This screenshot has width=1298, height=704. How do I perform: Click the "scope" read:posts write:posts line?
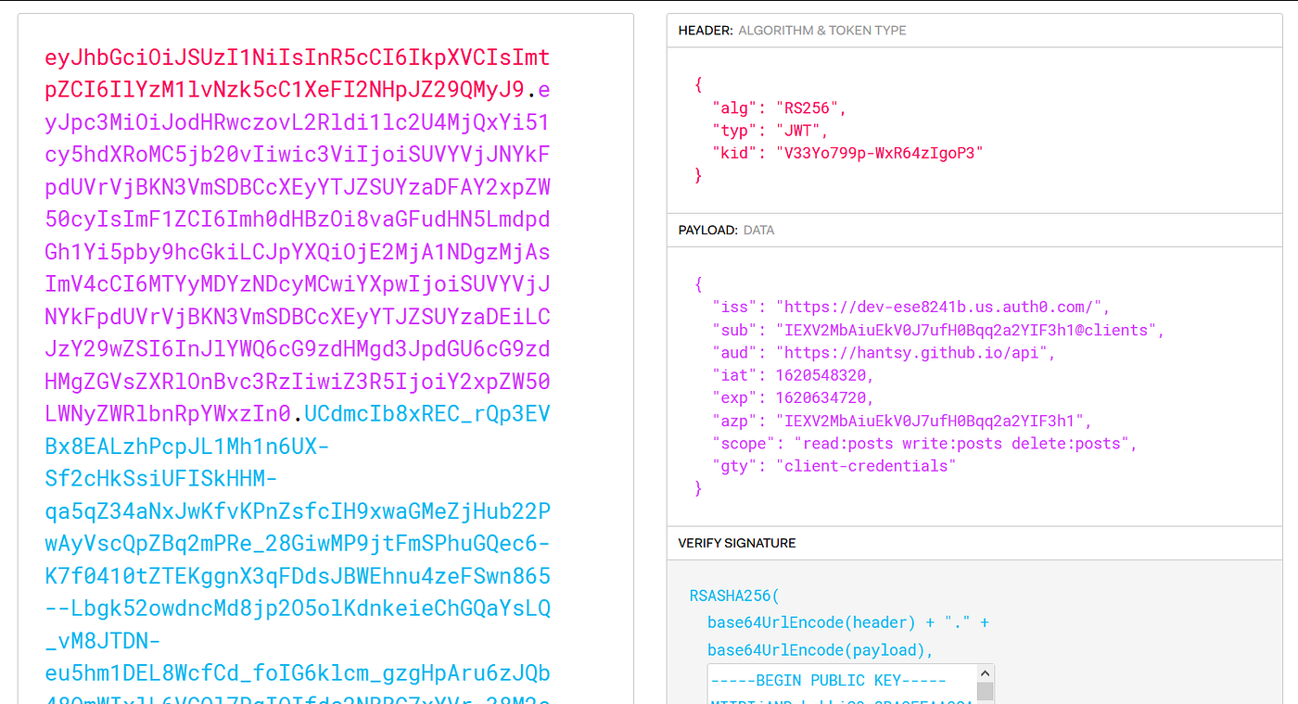coord(923,443)
